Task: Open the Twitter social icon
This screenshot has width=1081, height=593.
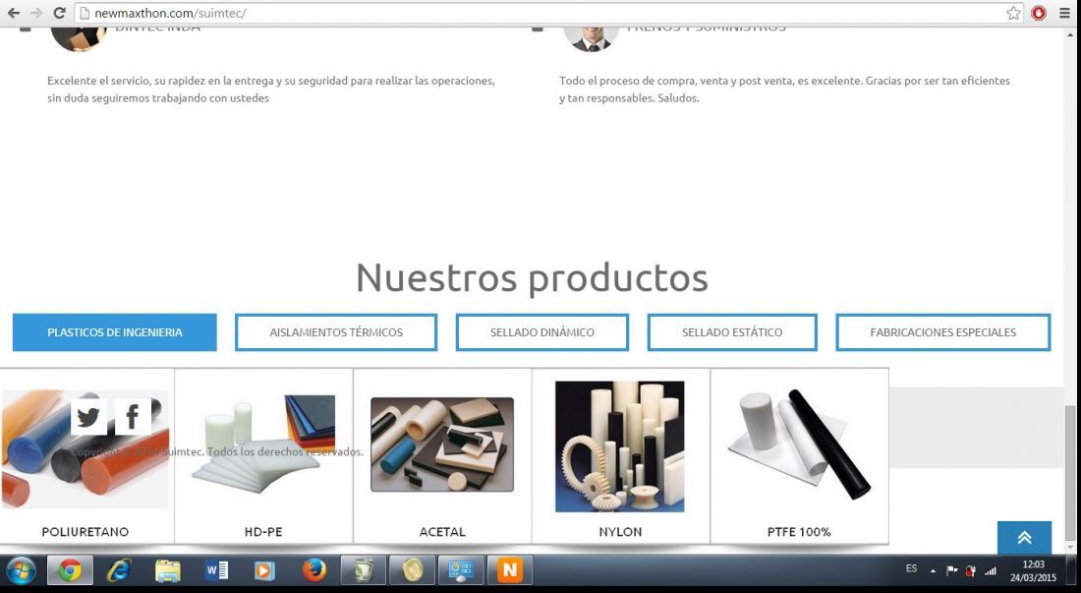Action: click(88, 417)
